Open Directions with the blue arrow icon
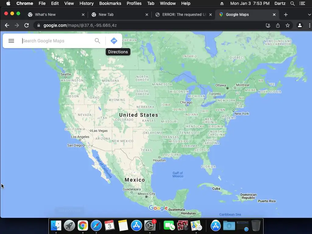 tap(114, 41)
